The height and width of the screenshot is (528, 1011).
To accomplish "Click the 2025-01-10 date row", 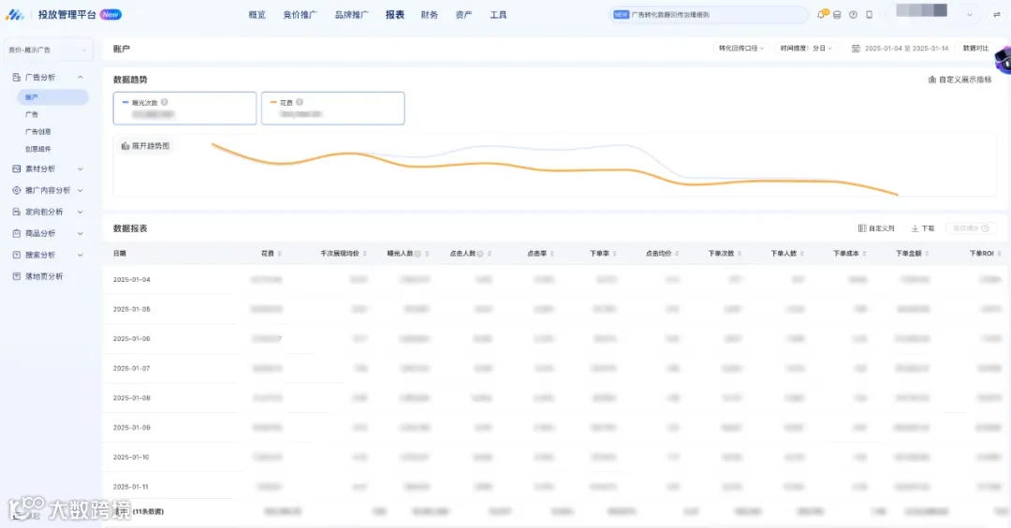I will click(x=132, y=457).
